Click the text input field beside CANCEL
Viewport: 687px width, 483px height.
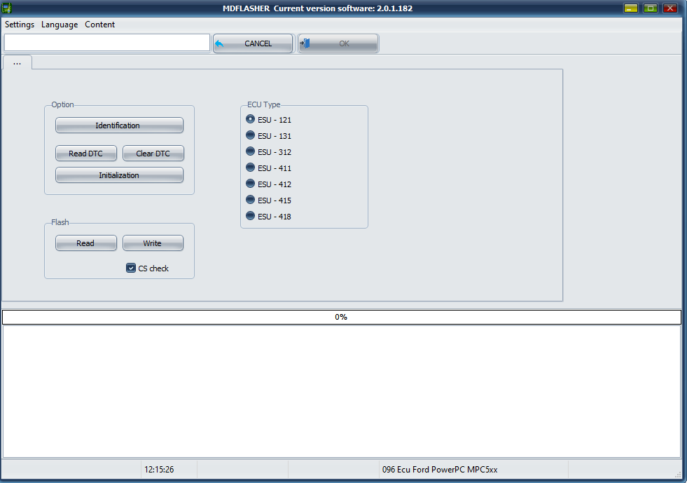tap(107, 43)
